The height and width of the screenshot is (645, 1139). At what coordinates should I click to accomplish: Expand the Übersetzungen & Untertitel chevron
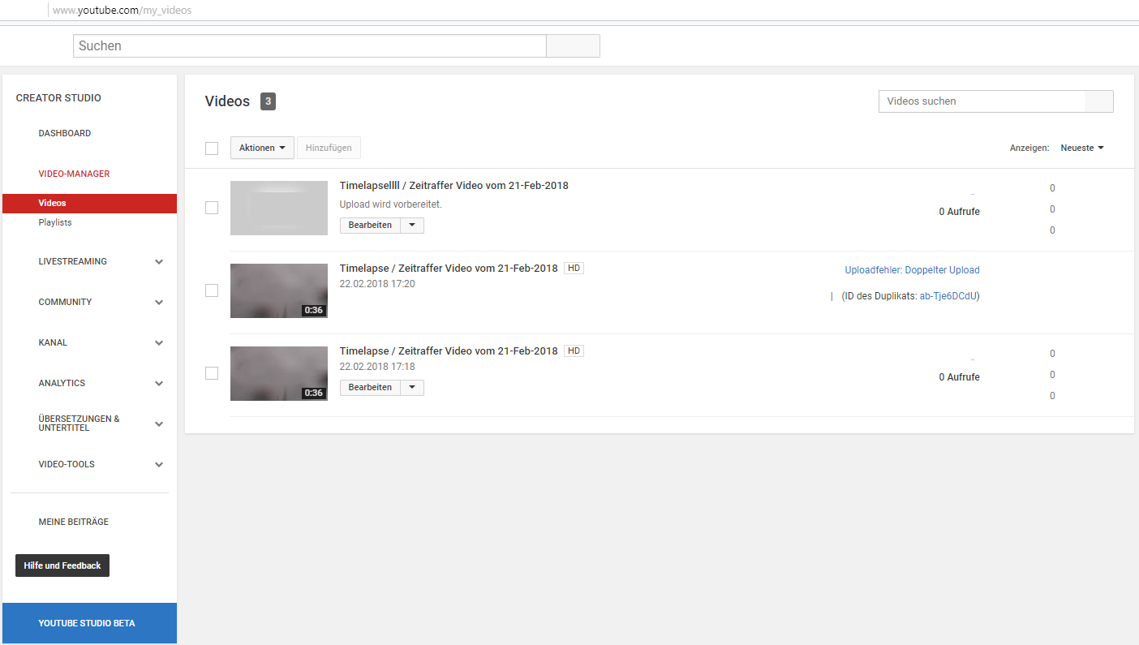tap(159, 424)
